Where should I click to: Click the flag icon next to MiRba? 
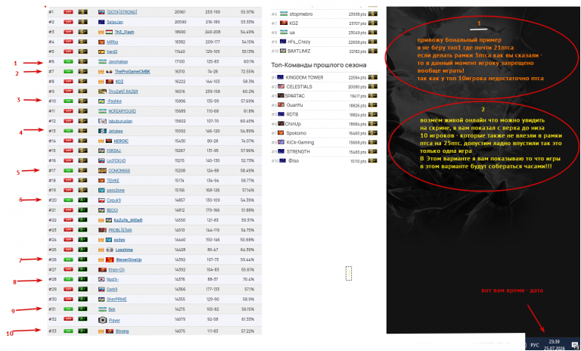click(x=102, y=42)
